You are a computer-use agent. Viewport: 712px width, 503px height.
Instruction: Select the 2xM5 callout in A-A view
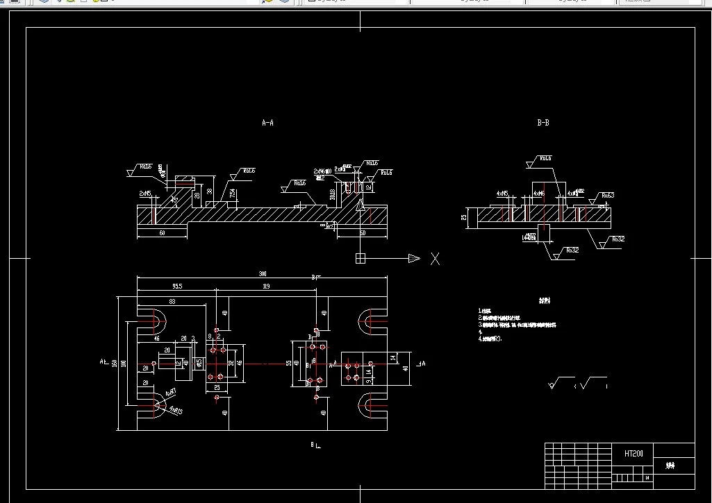(145, 194)
